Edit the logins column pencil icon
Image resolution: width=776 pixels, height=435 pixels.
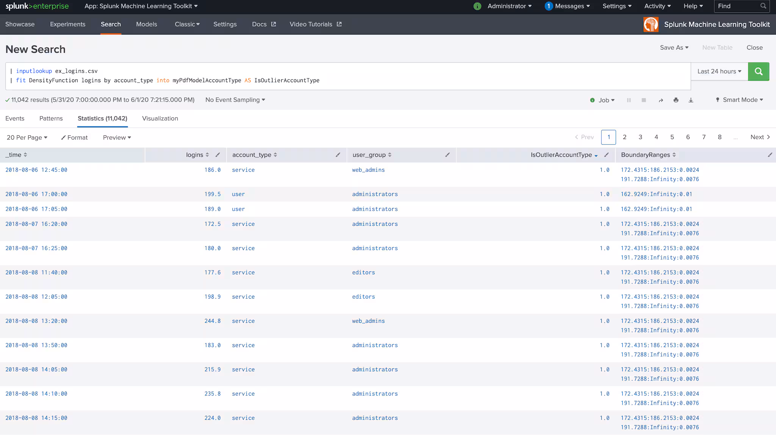(x=217, y=155)
